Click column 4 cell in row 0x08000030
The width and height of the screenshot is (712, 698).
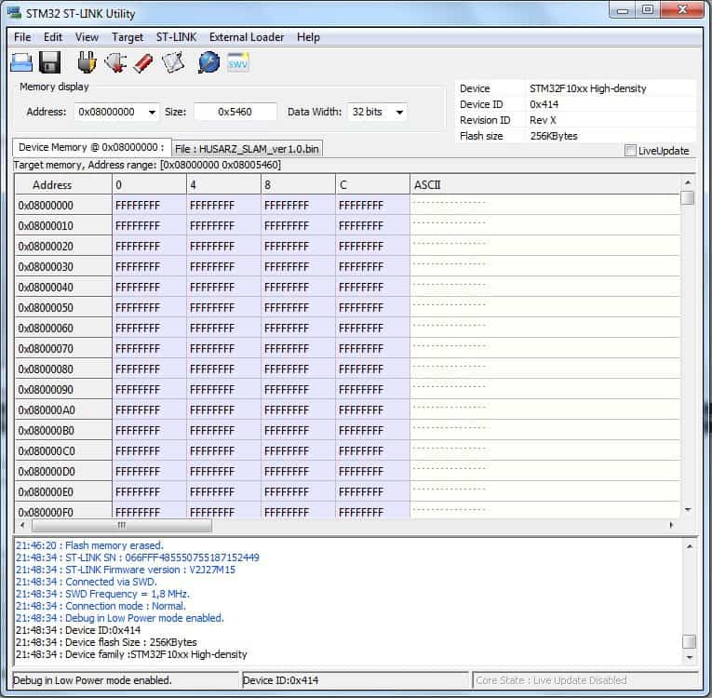tap(224, 266)
